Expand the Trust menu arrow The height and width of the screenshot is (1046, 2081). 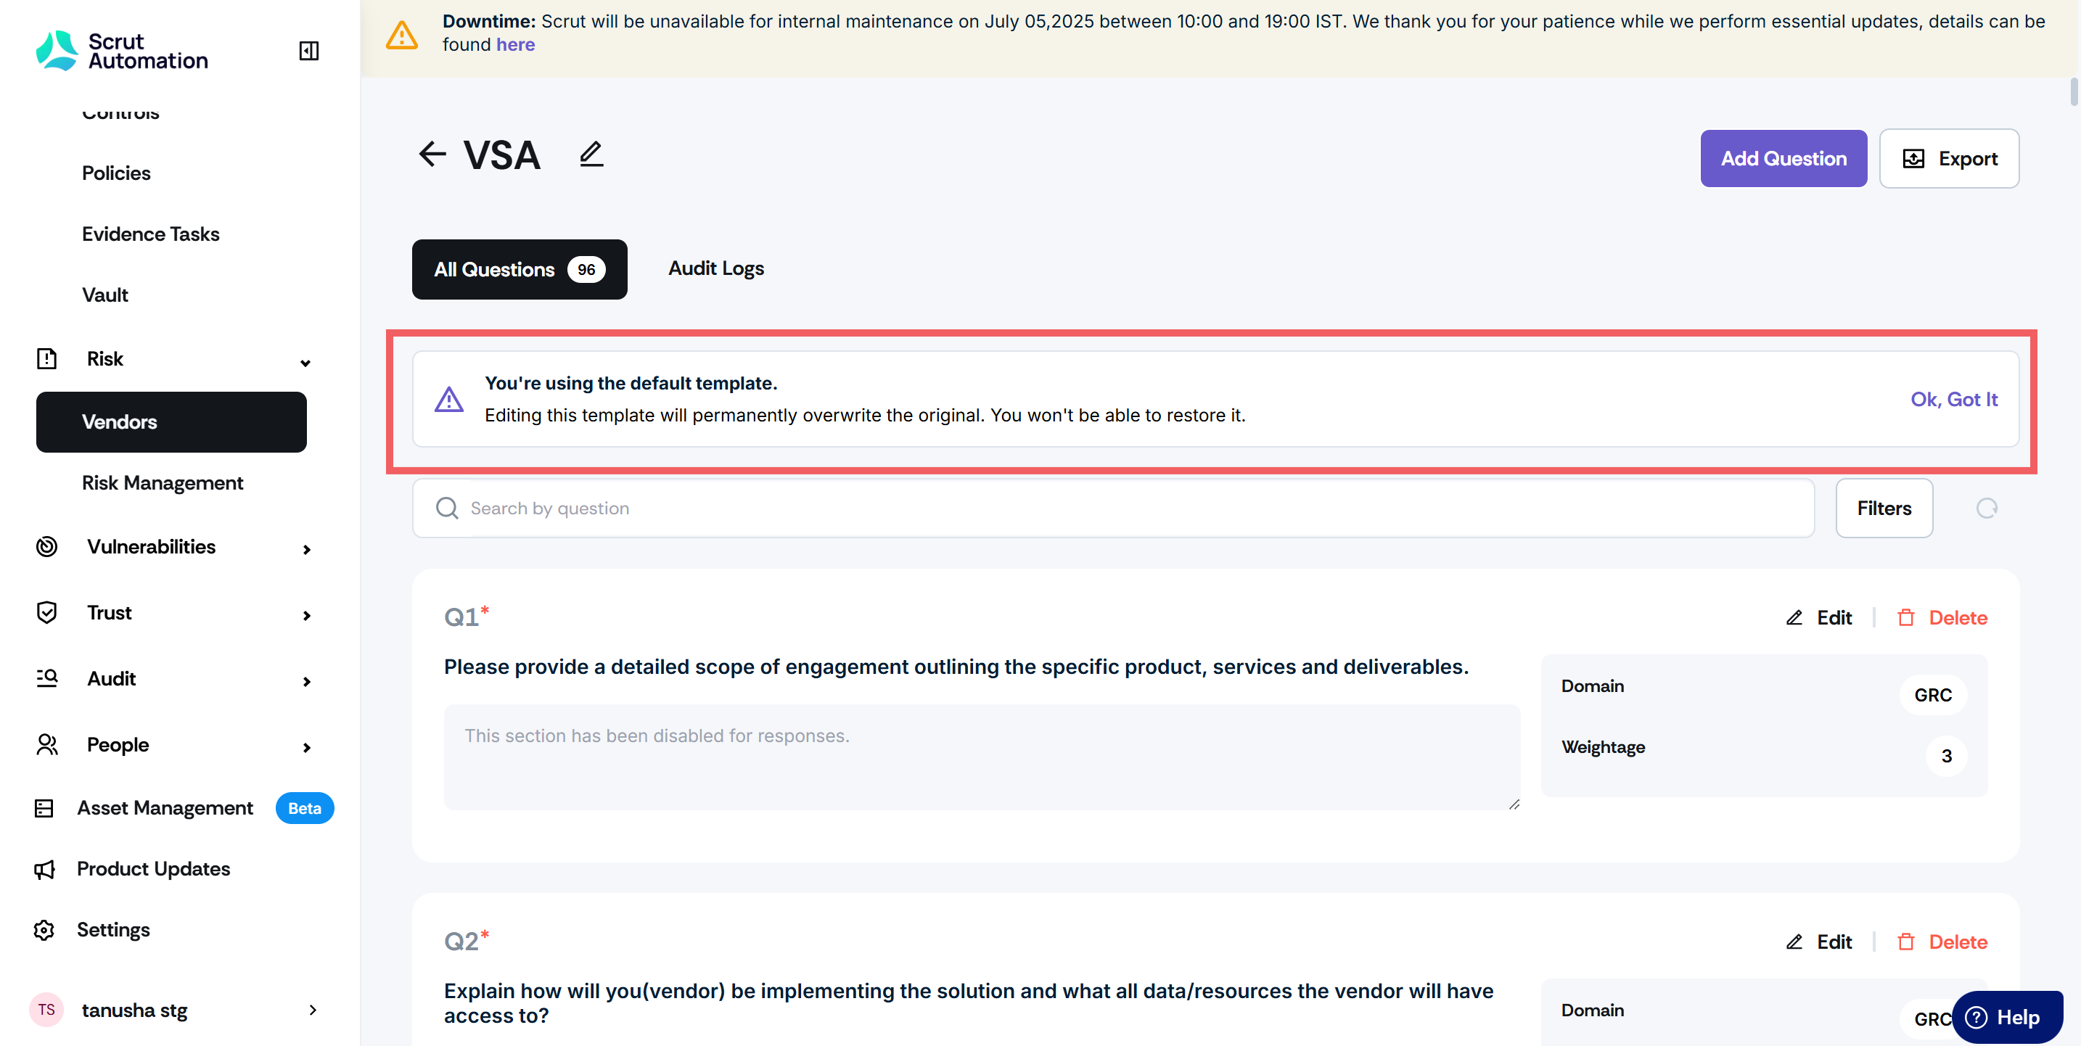(x=306, y=617)
